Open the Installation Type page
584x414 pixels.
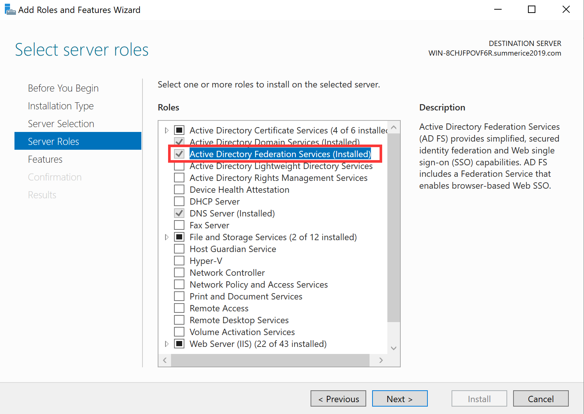coord(61,106)
